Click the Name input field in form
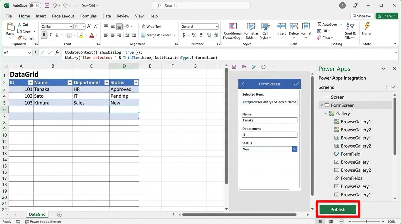401x224 pixels. point(269,120)
